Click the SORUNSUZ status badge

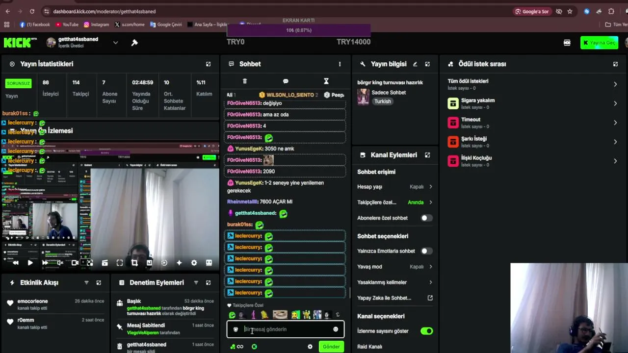click(19, 83)
